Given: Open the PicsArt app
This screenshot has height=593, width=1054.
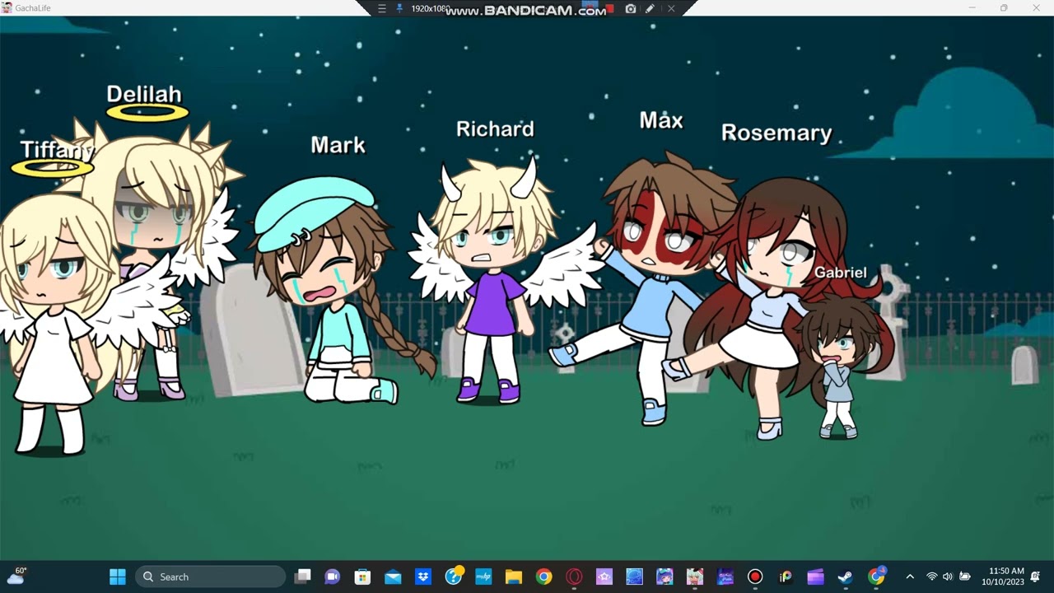Looking at the screenshot, I should click(786, 577).
